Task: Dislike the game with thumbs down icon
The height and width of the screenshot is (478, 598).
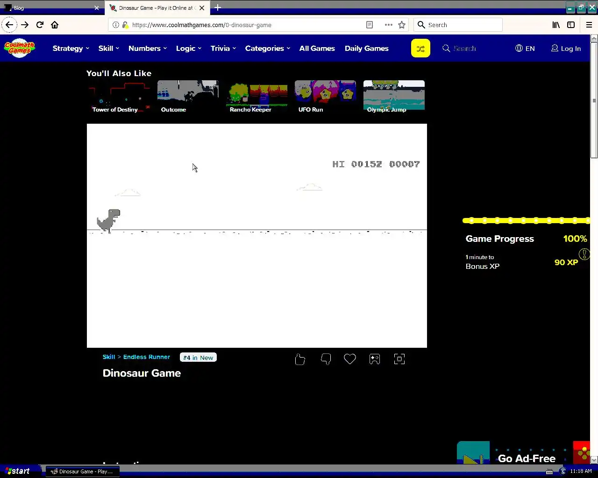Action: point(326,359)
